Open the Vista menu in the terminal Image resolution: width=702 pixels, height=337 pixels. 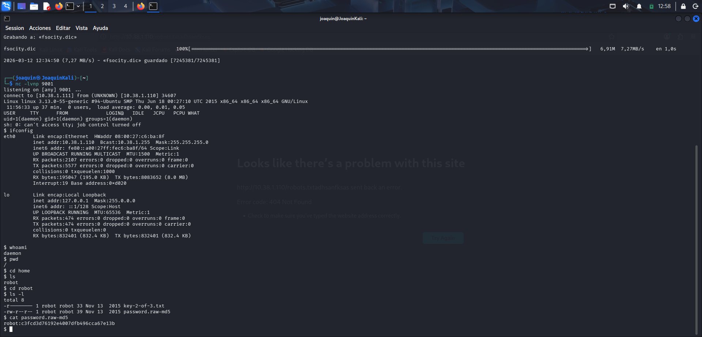pos(81,28)
